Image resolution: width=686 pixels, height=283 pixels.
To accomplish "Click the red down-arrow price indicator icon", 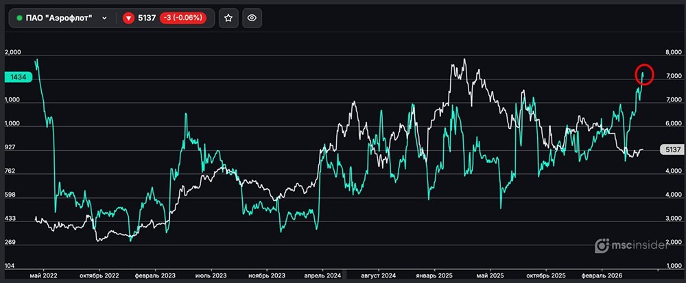I will tap(128, 19).
